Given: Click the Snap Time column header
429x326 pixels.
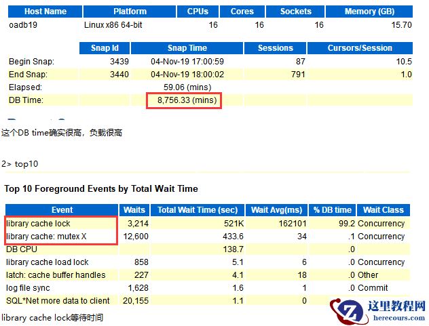Looking at the screenshot, I should [x=187, y=48].
